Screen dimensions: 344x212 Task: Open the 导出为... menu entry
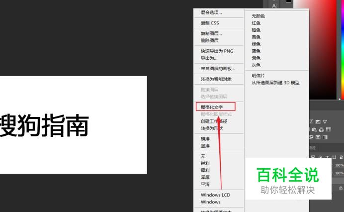tap(209, 58)
